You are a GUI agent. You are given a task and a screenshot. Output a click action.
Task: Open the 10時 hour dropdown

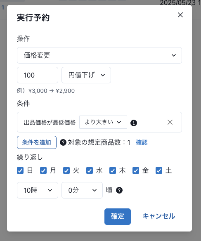(38, 190)
